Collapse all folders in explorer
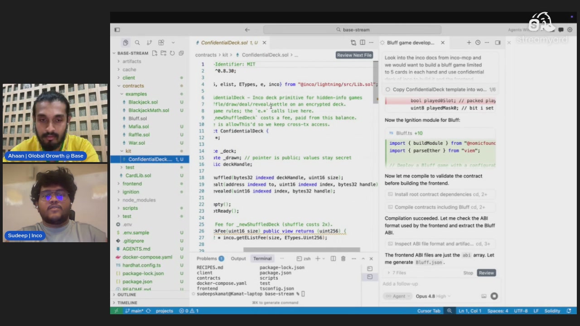Image resolution: width=580 pixels, height=326 pixels. tap(181, 53)
